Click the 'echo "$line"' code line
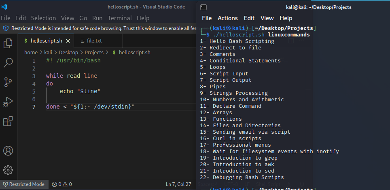The width and height of the screenshot is (390, 190). pyautogui.click(x=80, y=92)
